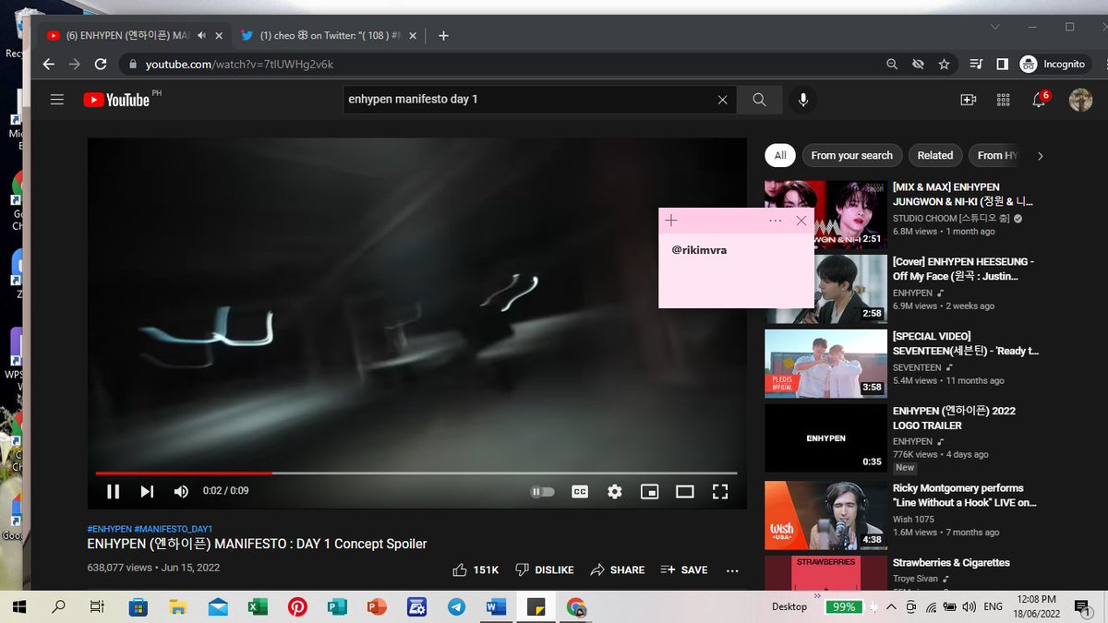
Task: Open the Create video camera icon
Action: point(968,100)
